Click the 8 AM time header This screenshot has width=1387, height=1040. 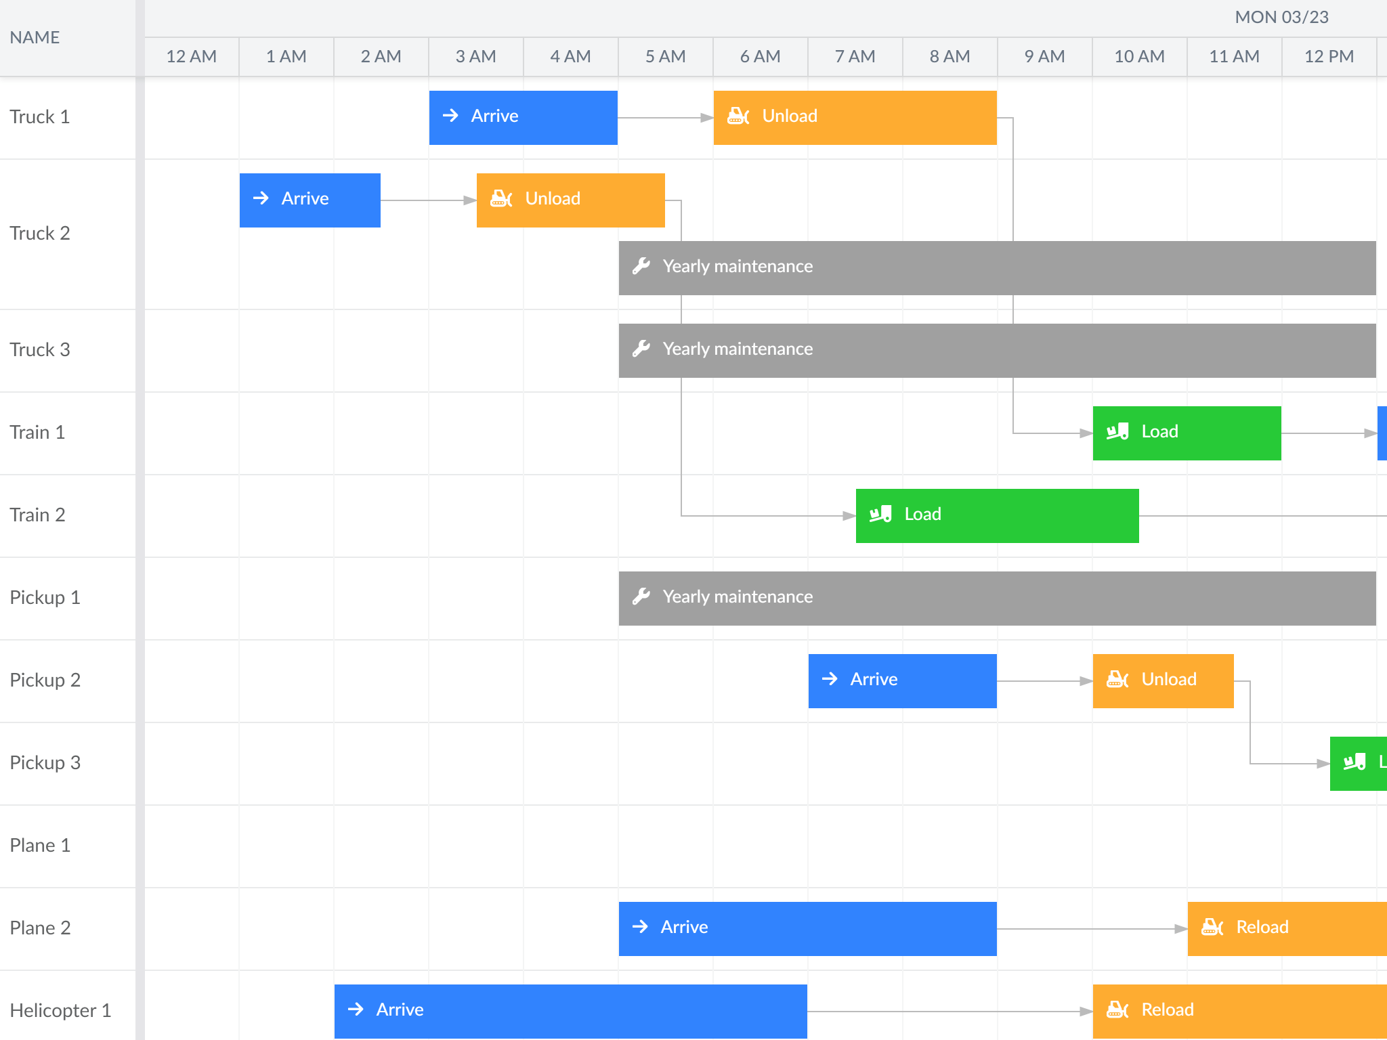tap(950, 56)
